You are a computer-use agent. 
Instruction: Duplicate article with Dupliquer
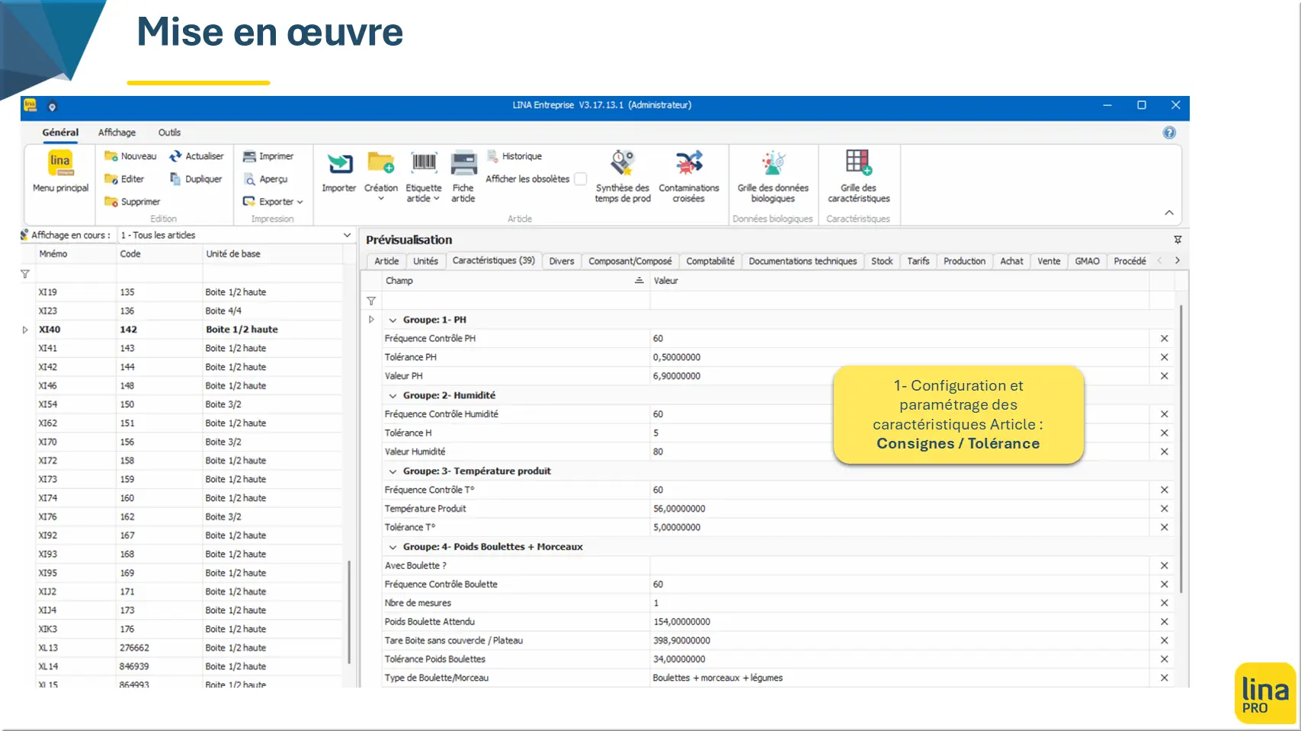pos(196,179)
